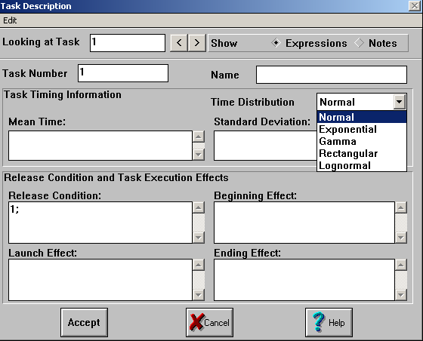Click the Ending Effect scroll down arrow
Image resolution: width=423 pixels, height=341 pixels.
coord(401,295)
